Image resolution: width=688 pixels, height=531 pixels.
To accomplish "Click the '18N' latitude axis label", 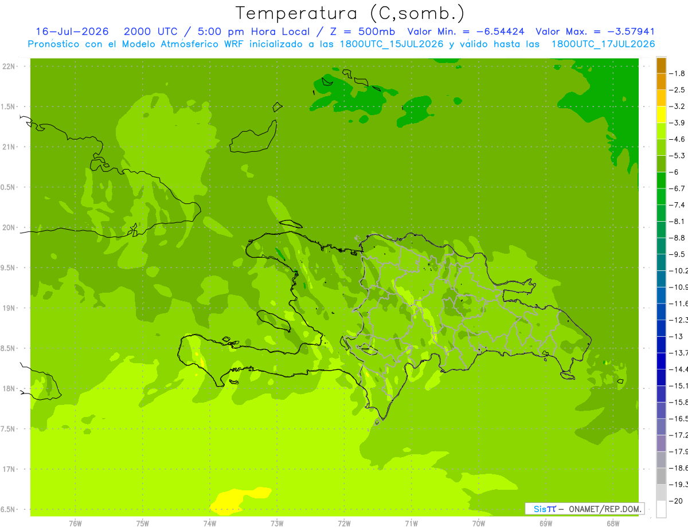I will click(8, 389).
